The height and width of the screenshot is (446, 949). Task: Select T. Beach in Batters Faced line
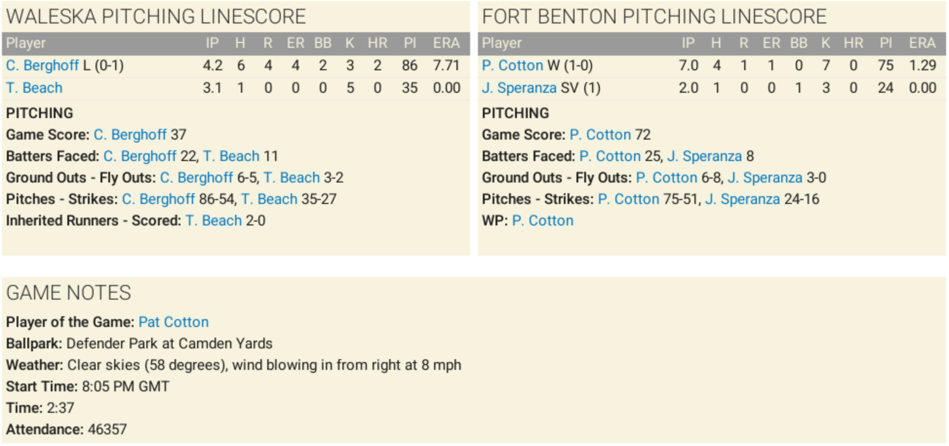pyautogui.click(x=231, y=156)
